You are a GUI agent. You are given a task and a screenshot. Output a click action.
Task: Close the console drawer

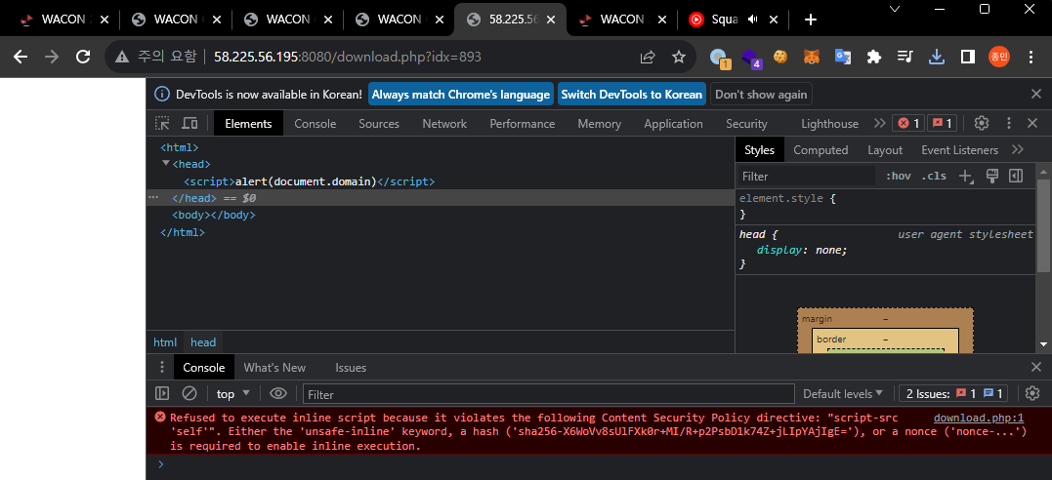coord(1036,367)
